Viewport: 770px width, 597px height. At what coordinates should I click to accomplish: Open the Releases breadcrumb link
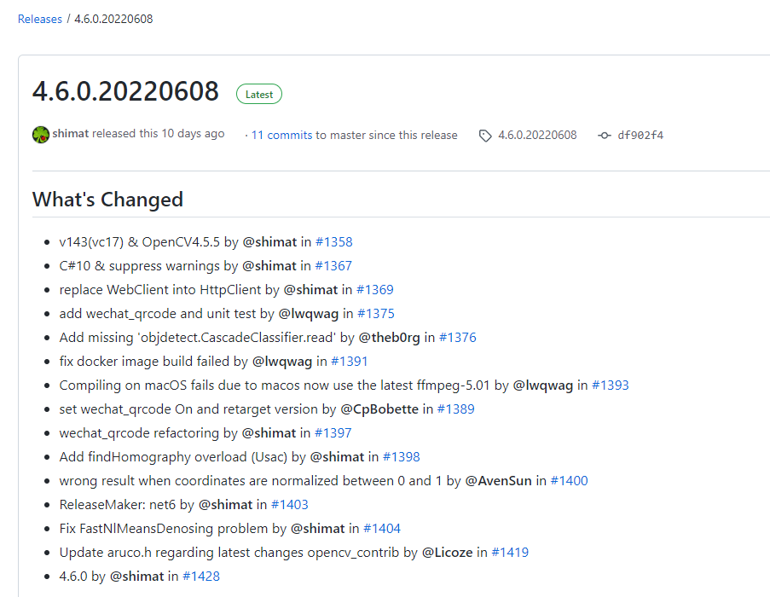tap(40, 19)
